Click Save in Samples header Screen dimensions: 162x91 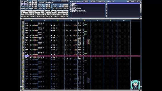pos(139,1)
